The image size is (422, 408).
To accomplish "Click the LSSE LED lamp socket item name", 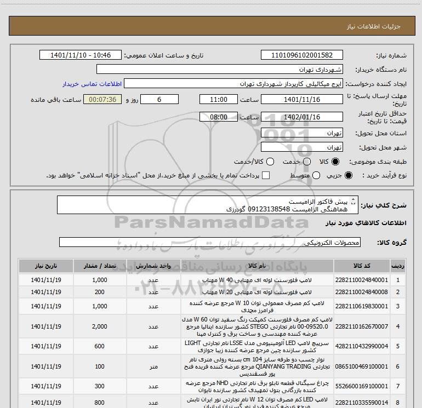I will click(257, 347).
